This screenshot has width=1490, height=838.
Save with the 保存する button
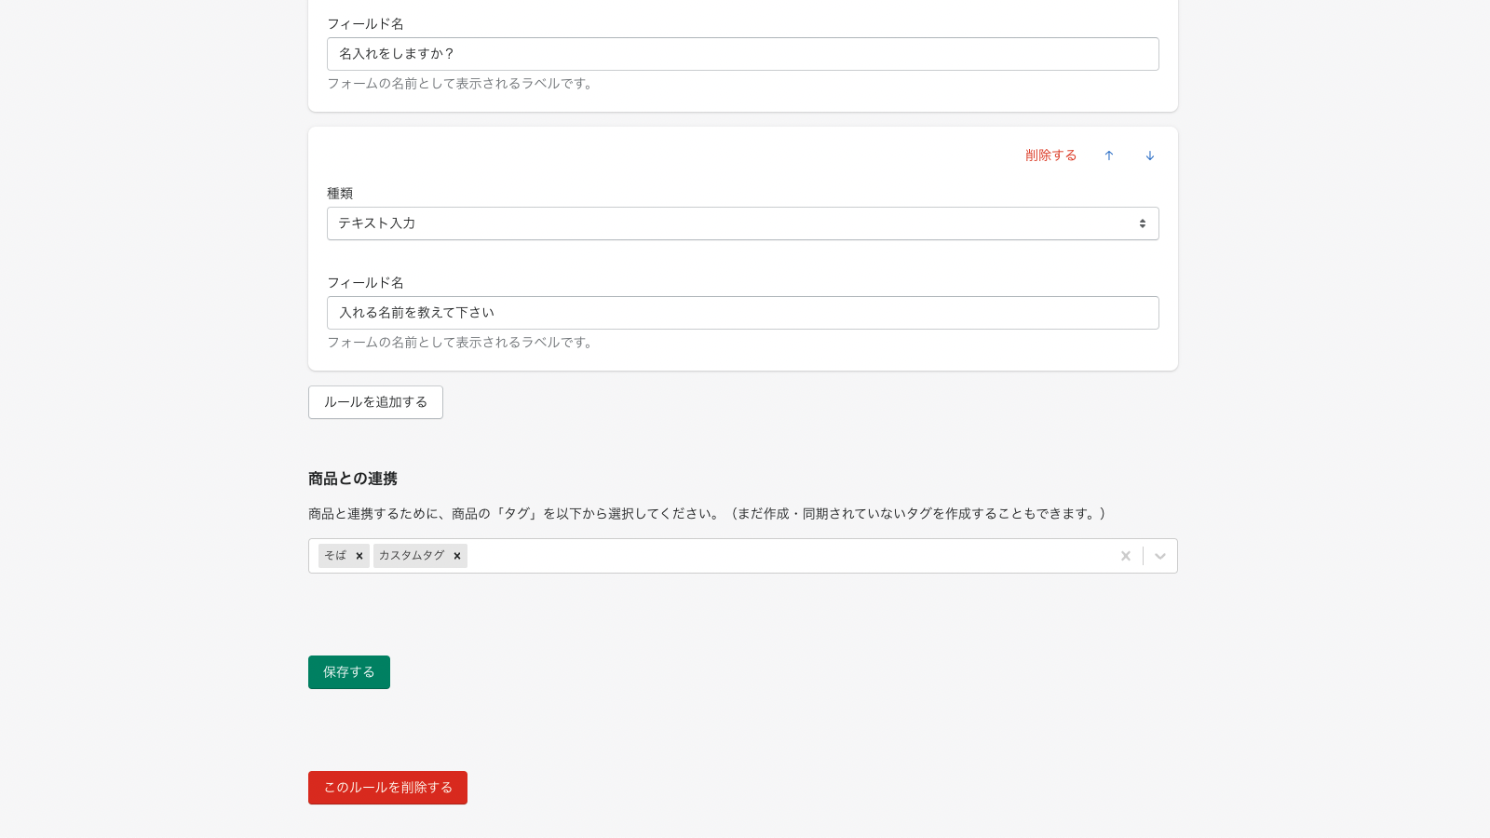[349, 672]
